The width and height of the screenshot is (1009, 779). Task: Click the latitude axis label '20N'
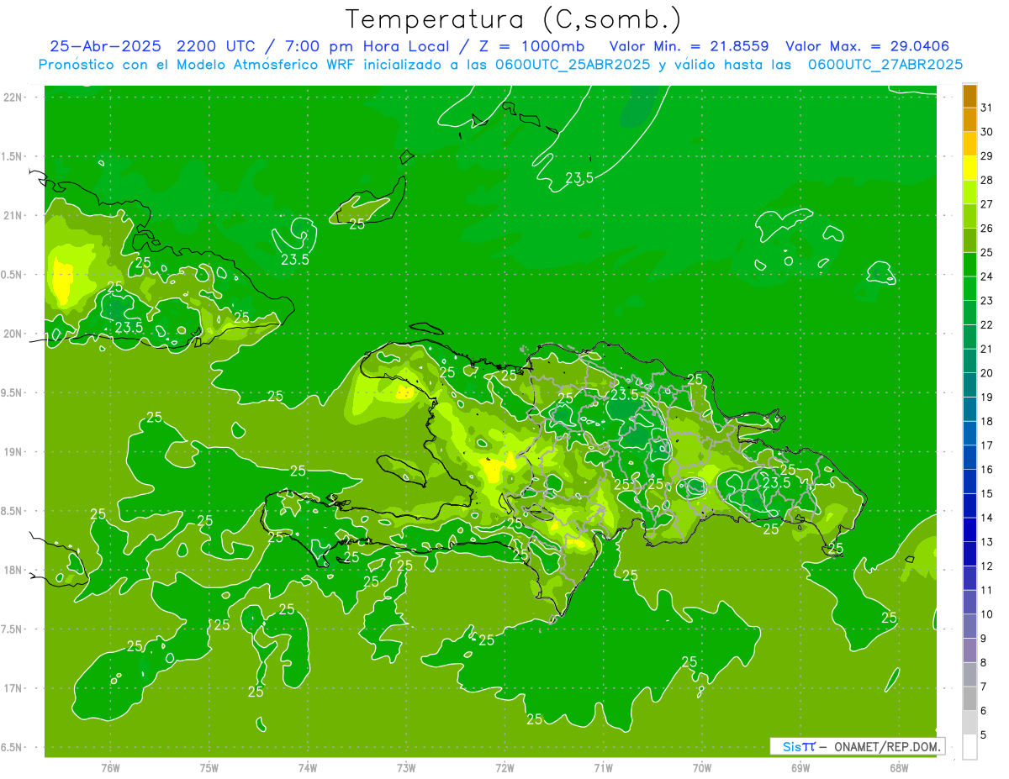(x=13, y=334)
